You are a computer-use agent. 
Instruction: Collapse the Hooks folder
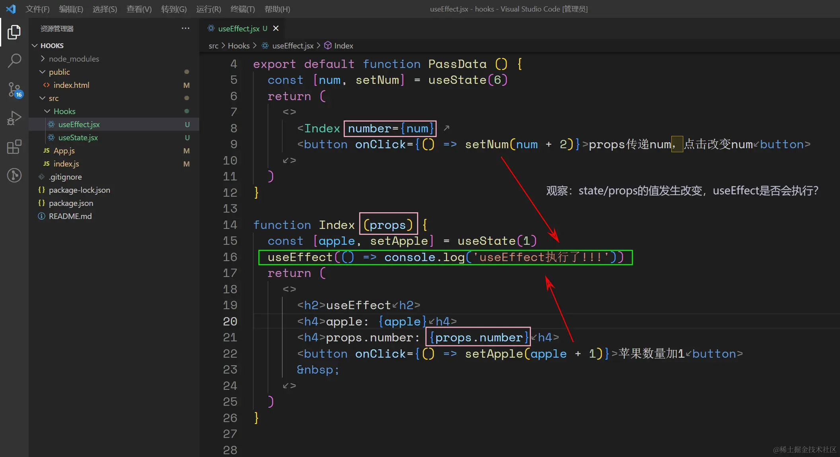[x=64, y=111]
